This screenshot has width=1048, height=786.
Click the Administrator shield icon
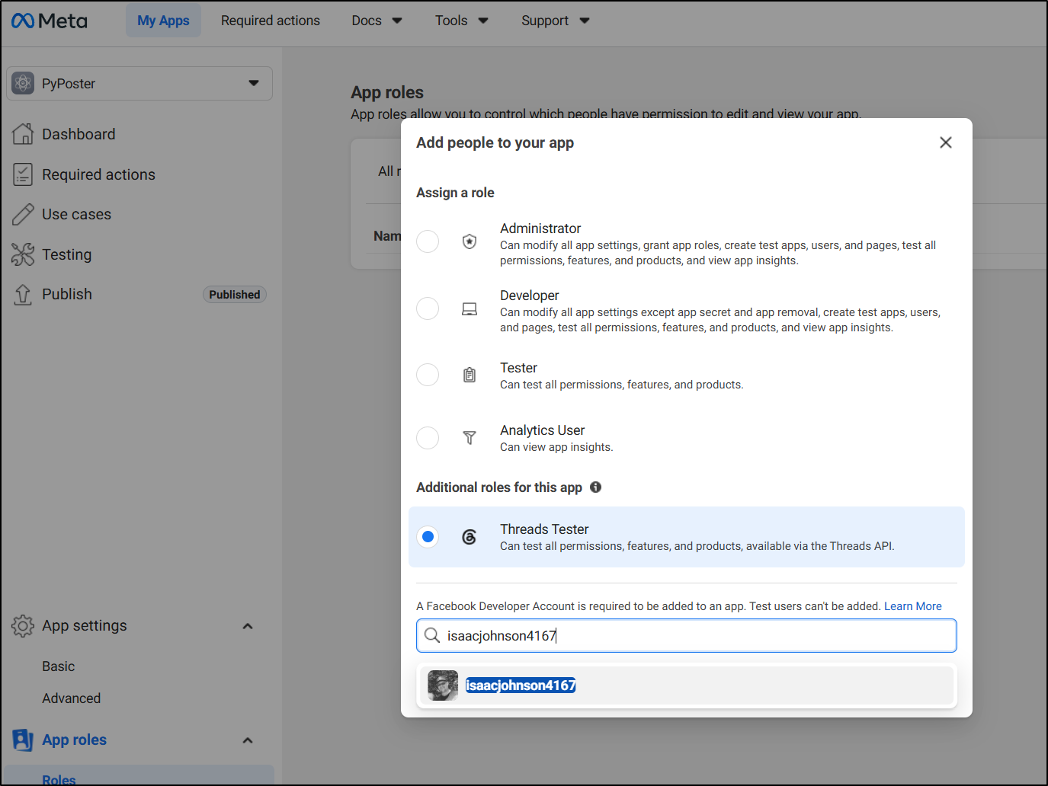(x=470, y=241)
